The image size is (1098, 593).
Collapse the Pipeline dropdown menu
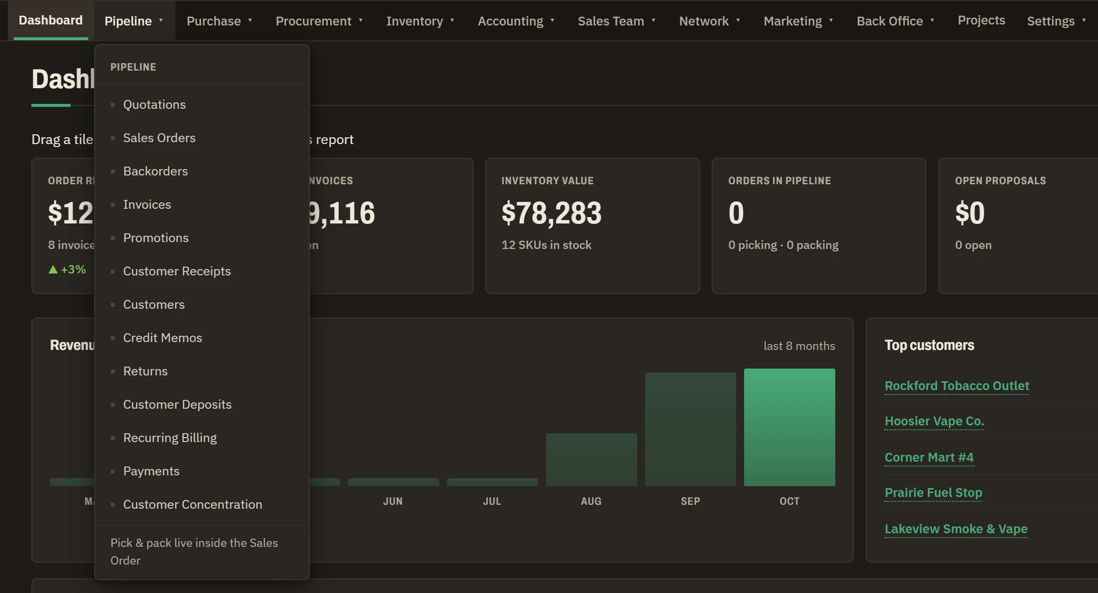coord(134,21)
